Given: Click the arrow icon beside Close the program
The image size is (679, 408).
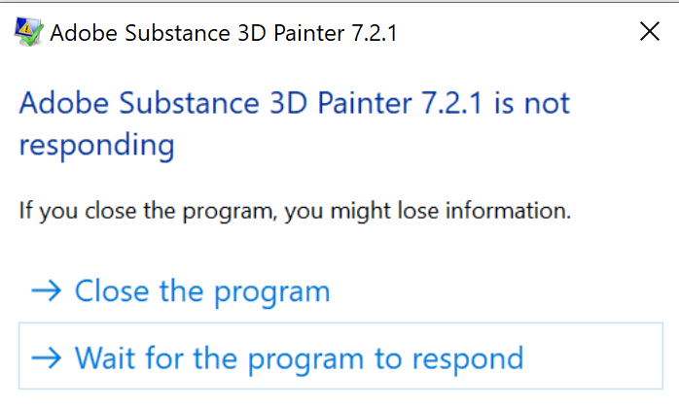Looking at the screenshot, I should click(x=47, y=290).
